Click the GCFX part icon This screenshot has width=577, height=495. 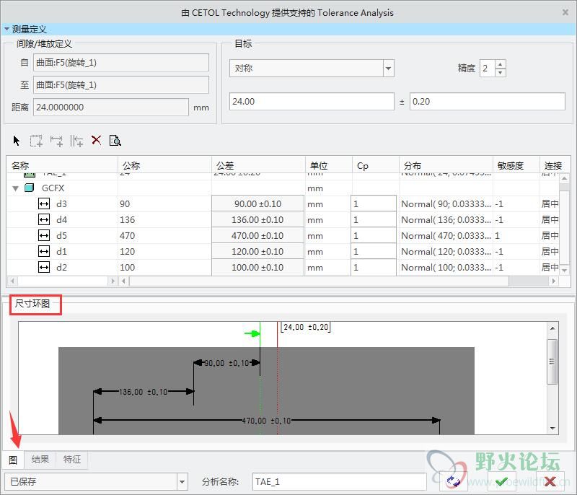click(30, 188)
